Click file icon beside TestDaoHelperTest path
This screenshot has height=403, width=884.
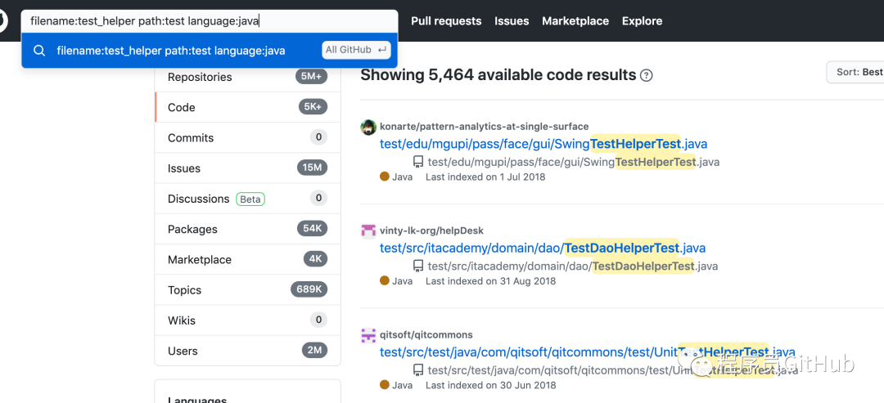[418, 266]
